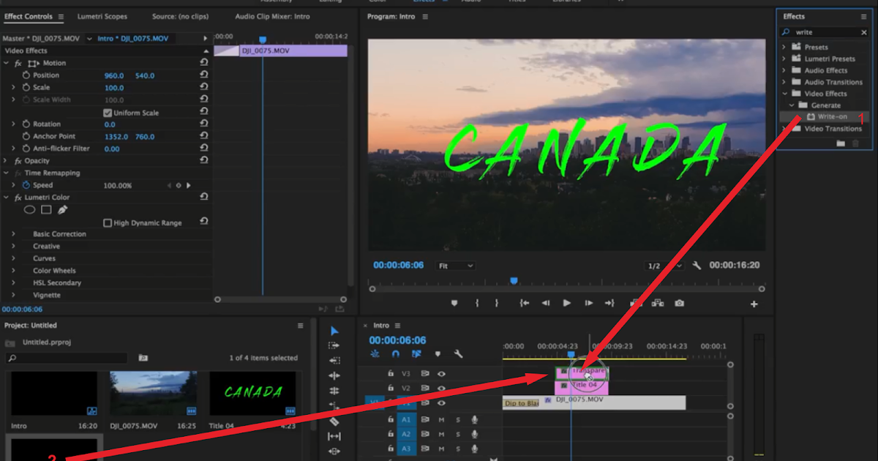Expand the Color Wheels section
This screenshot has height=461, width=878.
13,271
